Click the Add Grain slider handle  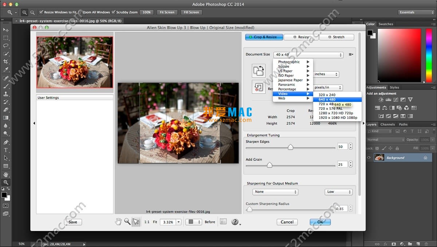pos(269,165)
